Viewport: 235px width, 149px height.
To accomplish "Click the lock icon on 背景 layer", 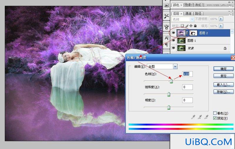I will pyautogui.click(x=225, y=48).
